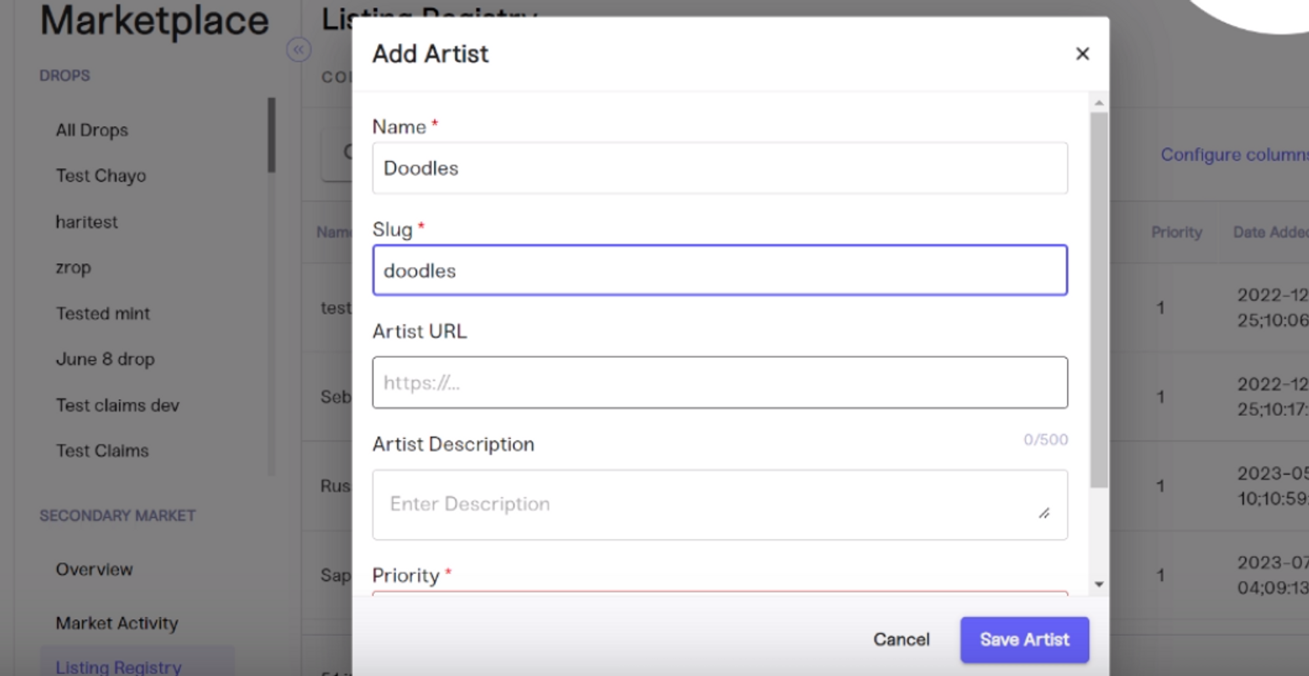Open Listing Registry in the sidebar

coord(118,666)
